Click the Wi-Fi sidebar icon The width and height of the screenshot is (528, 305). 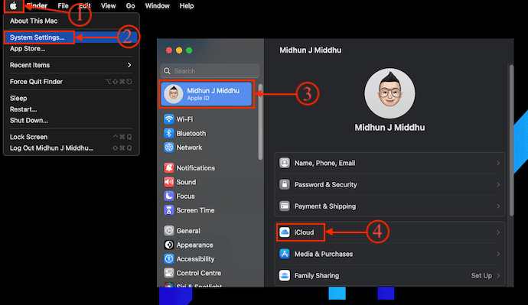[168, 119]
